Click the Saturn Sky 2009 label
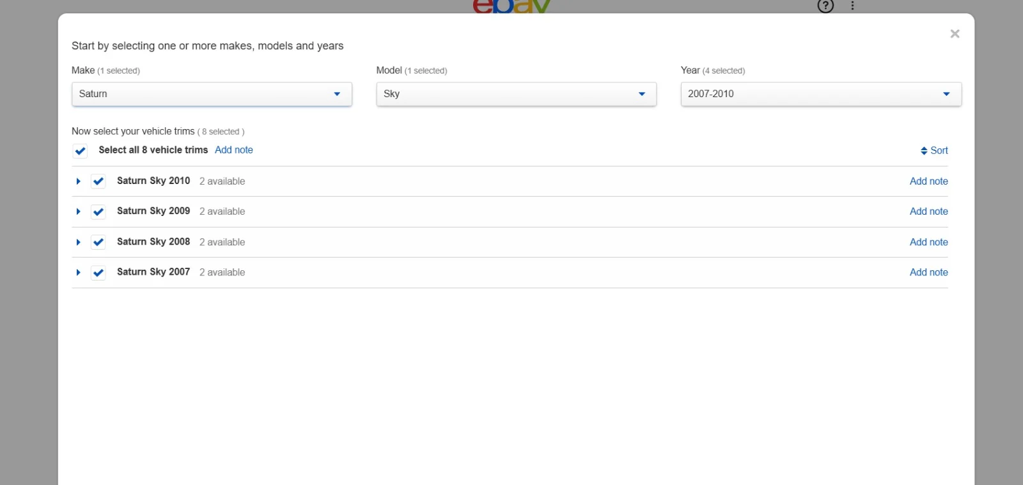This screenshot has height=485, width=1023. pos(153,211)
